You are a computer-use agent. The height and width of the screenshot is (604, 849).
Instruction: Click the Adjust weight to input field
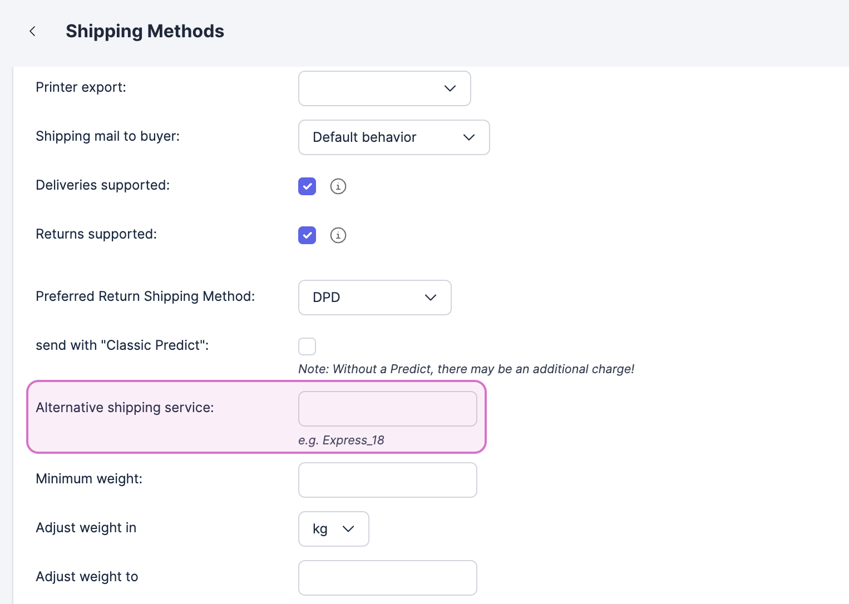point(387,578)
